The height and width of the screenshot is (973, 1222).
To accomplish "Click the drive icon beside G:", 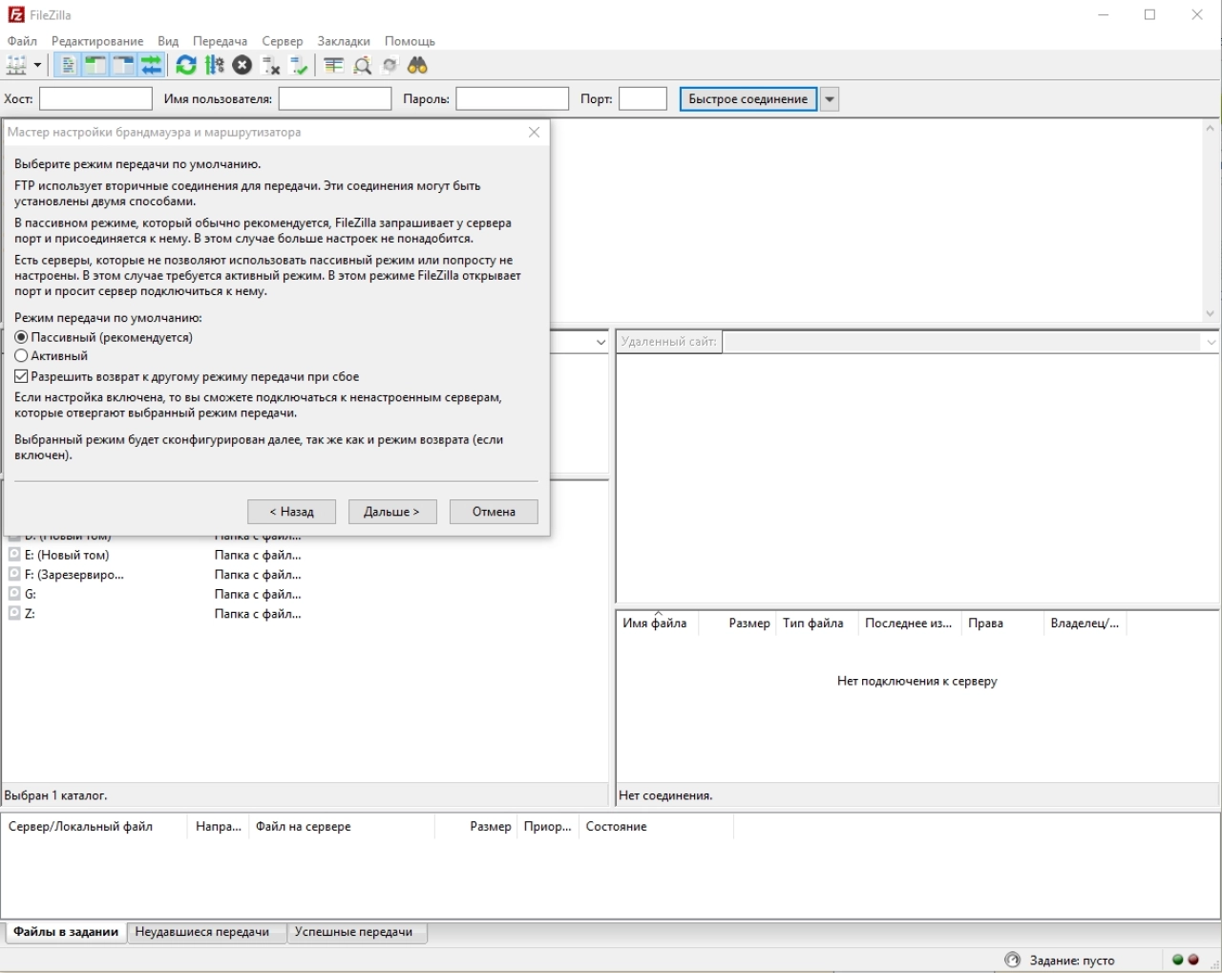I will tap(14, 594).
